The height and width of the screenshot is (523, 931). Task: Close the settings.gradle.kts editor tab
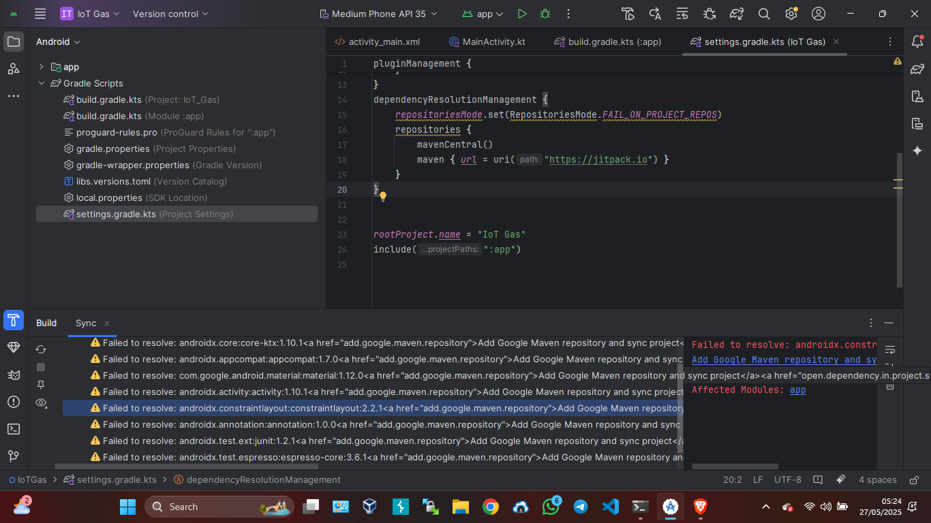836,42
